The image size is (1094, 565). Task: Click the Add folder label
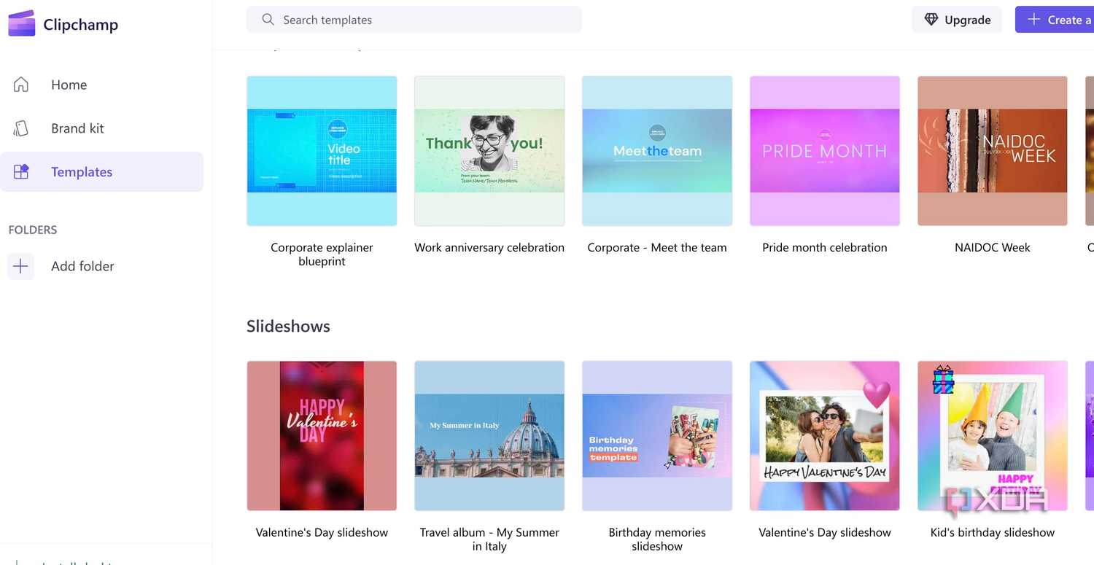point(82,266)
